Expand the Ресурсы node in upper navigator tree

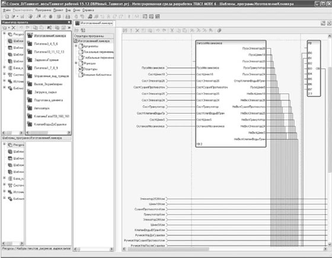click(4, 33)
